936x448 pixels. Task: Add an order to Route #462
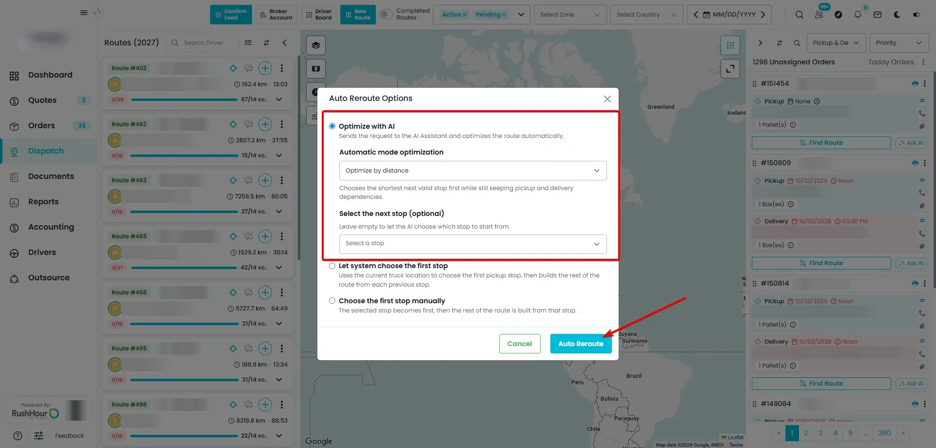[x=265, y=124]
